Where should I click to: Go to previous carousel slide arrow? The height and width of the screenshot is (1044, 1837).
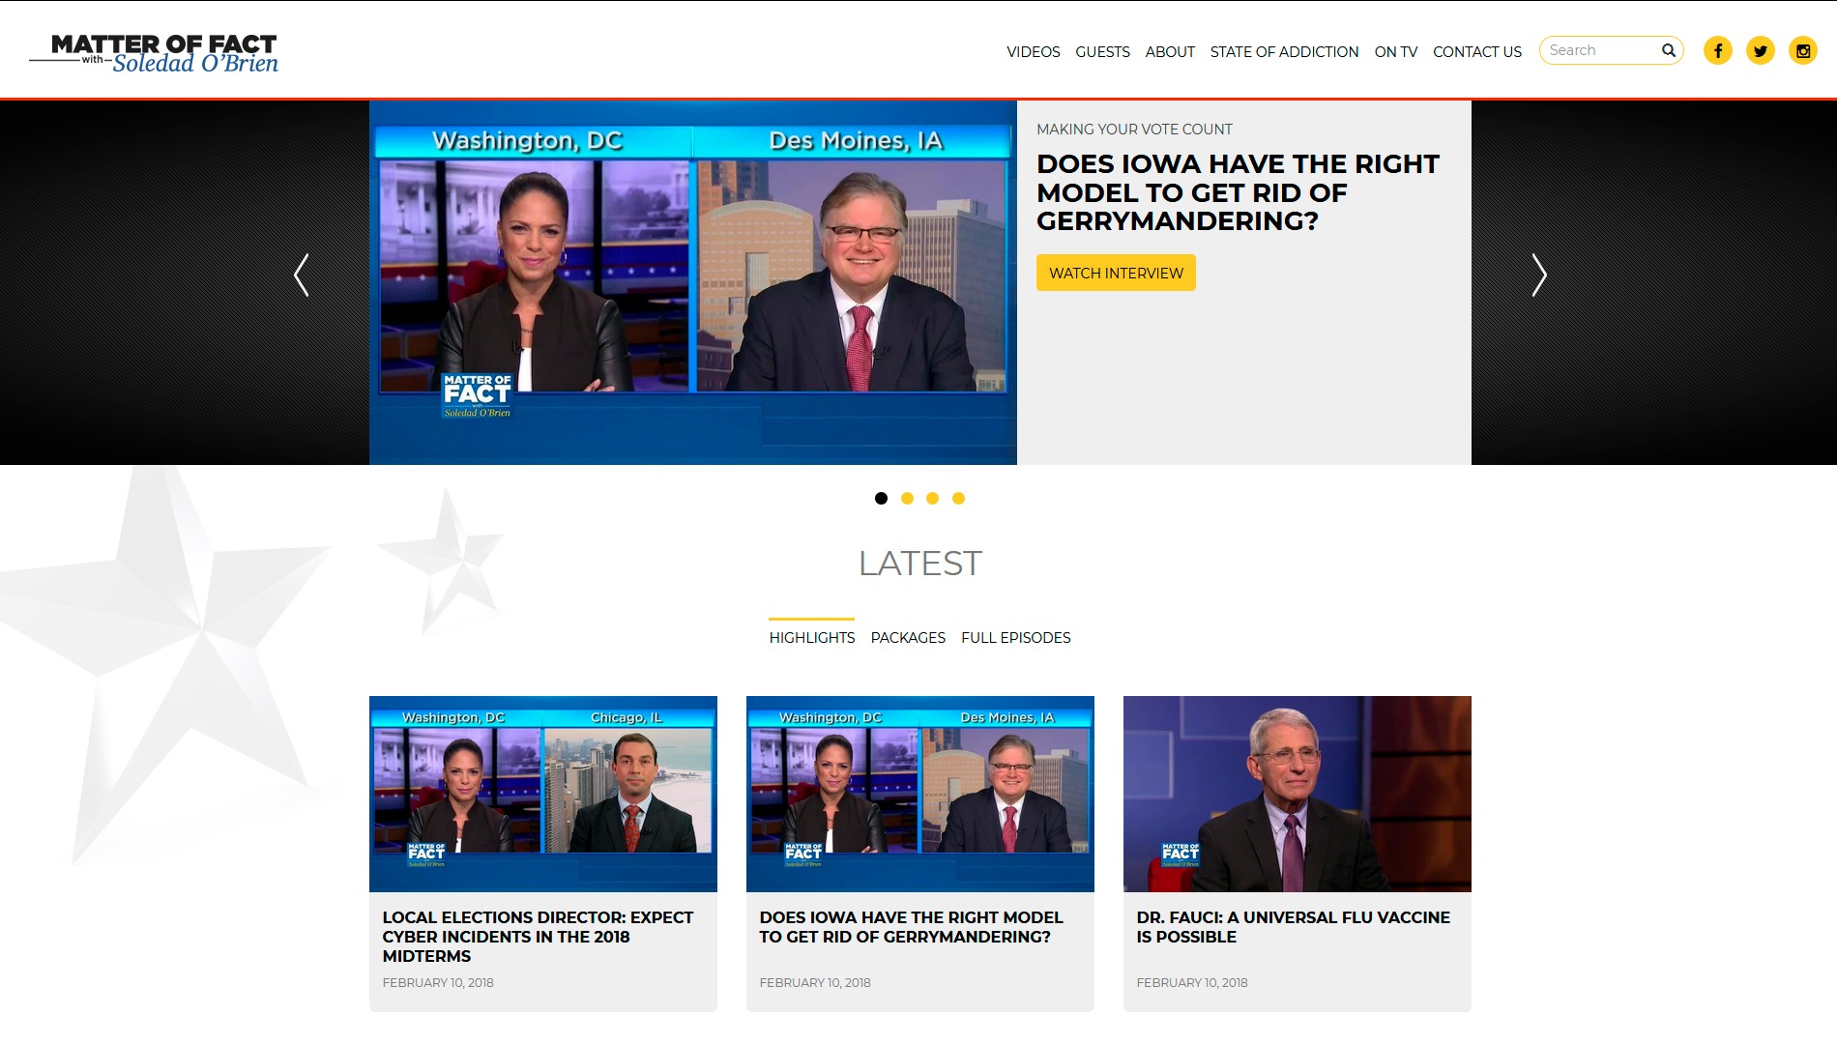(302, 275)
